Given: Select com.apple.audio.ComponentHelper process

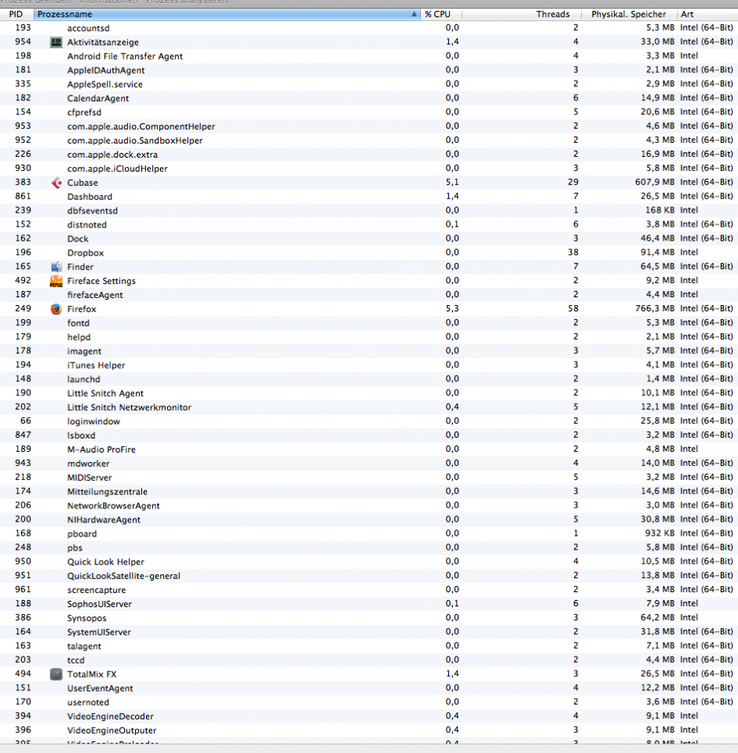Looking at the screenshot, I should pos(141,127).
